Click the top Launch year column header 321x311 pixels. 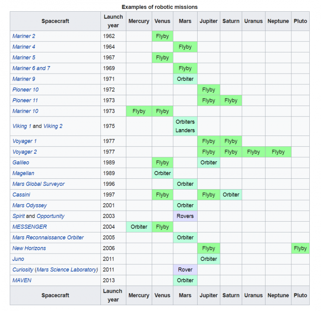pos(113,21)
